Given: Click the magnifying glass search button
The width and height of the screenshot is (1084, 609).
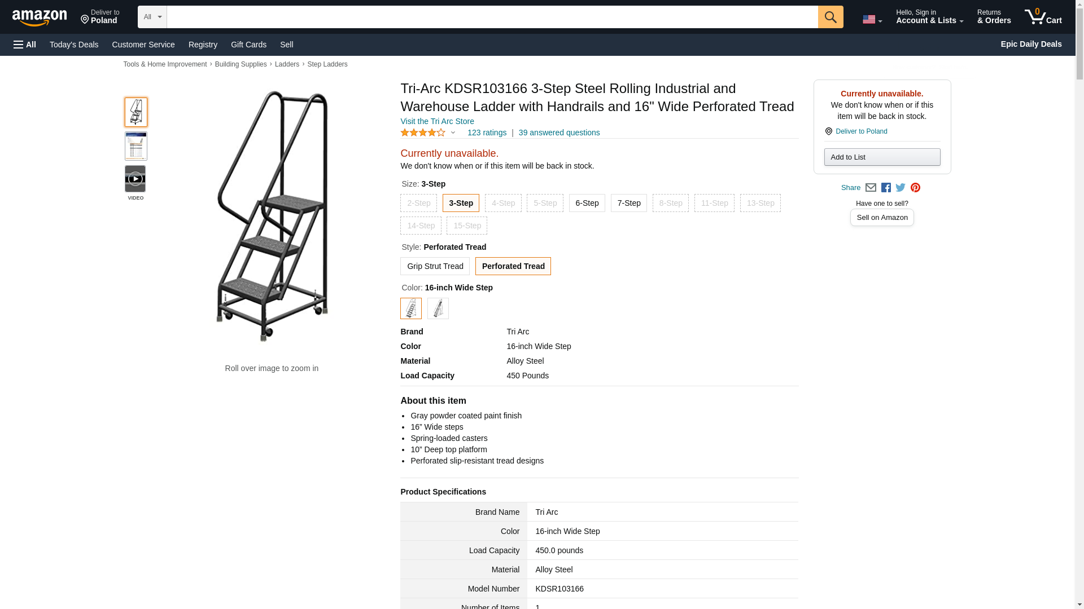Looking at the screenshot, I should point(830,17).
